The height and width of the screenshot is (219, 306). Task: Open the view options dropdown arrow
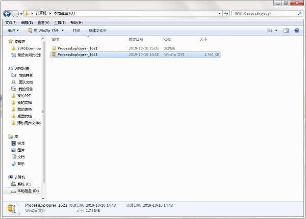click(x=276, y=31)
